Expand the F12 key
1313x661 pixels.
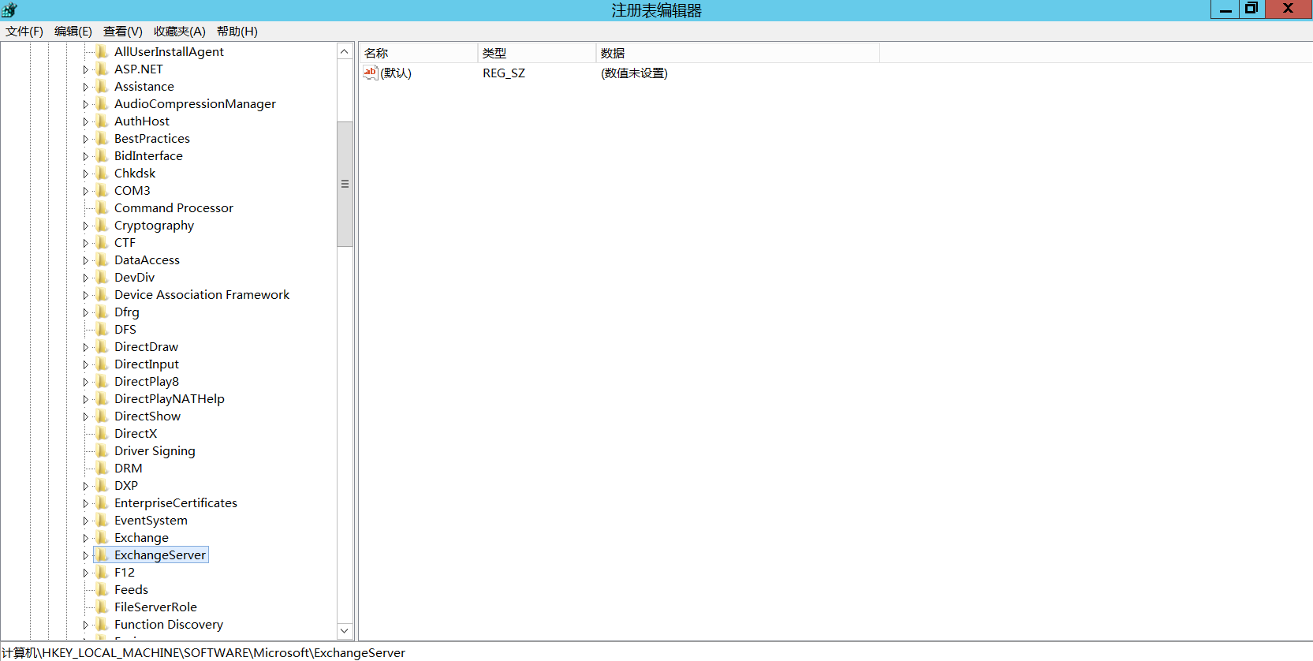coord(86,573)
